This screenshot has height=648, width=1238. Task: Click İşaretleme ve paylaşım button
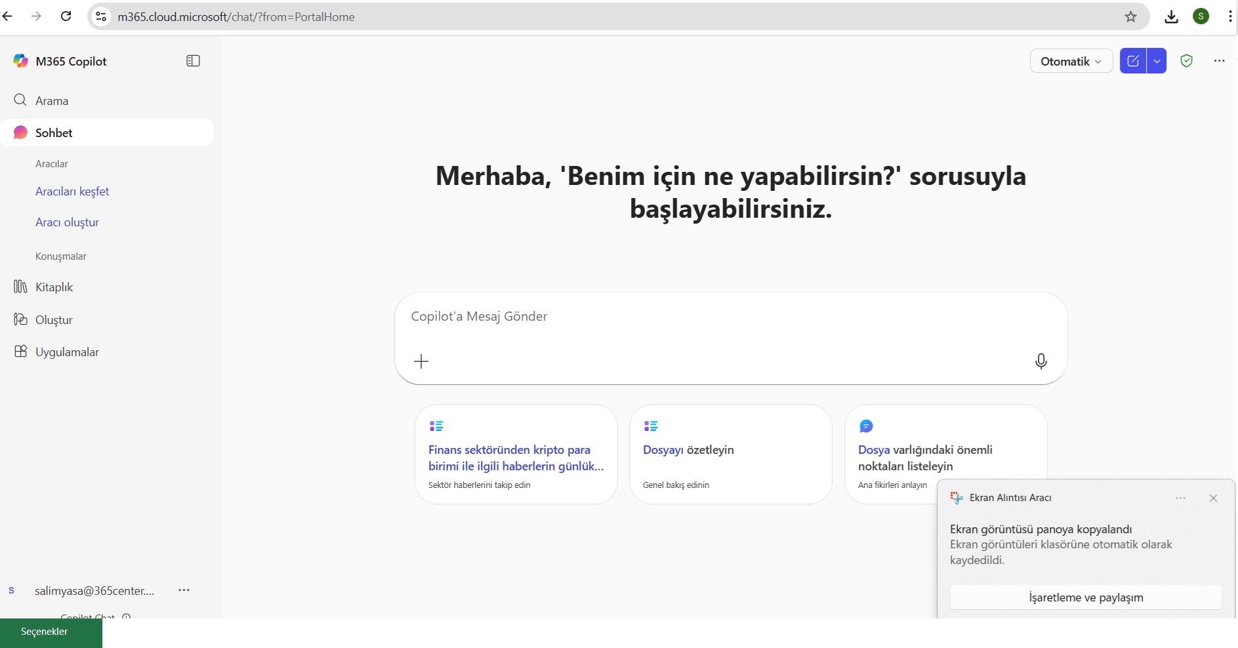click(x=1086, y=597)
